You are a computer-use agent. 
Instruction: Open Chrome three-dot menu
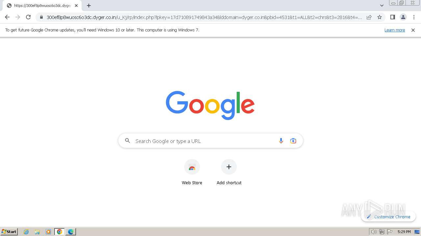(x=414, y=17)
